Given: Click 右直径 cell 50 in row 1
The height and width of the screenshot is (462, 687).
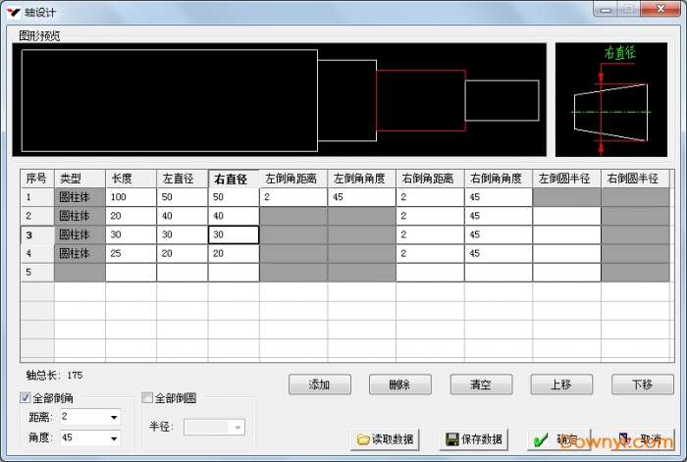Looking at the screenshot, I should pyautogui.click(x=234, y=197).
